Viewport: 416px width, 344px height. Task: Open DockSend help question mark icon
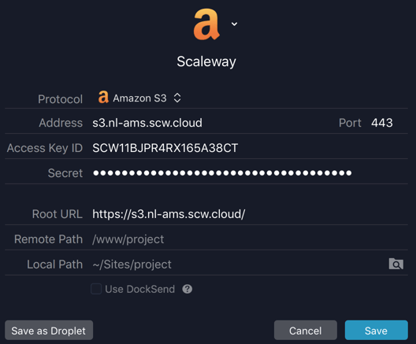pyautogui.click(x=188, y=289)
